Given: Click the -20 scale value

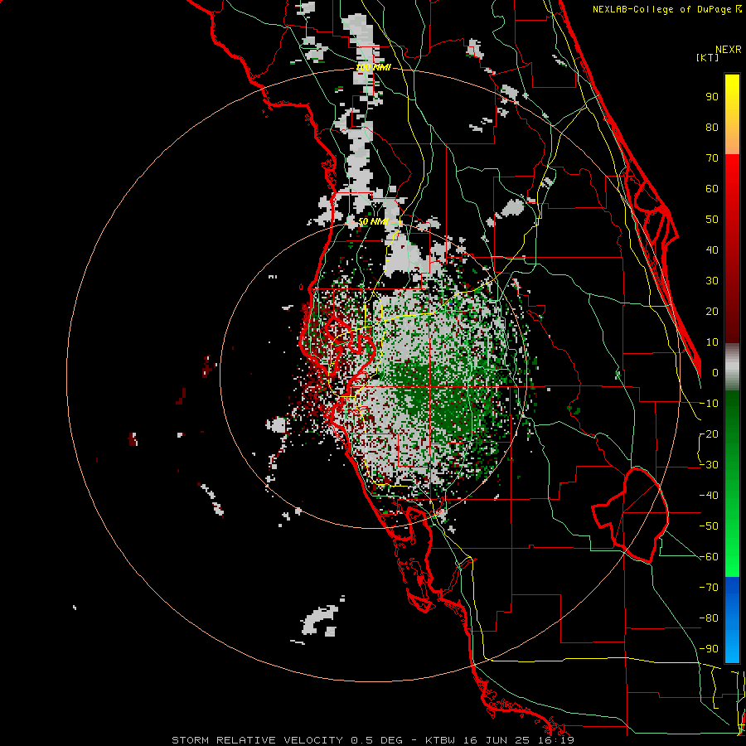Looking at the screenshot, I should coord(709,434).
